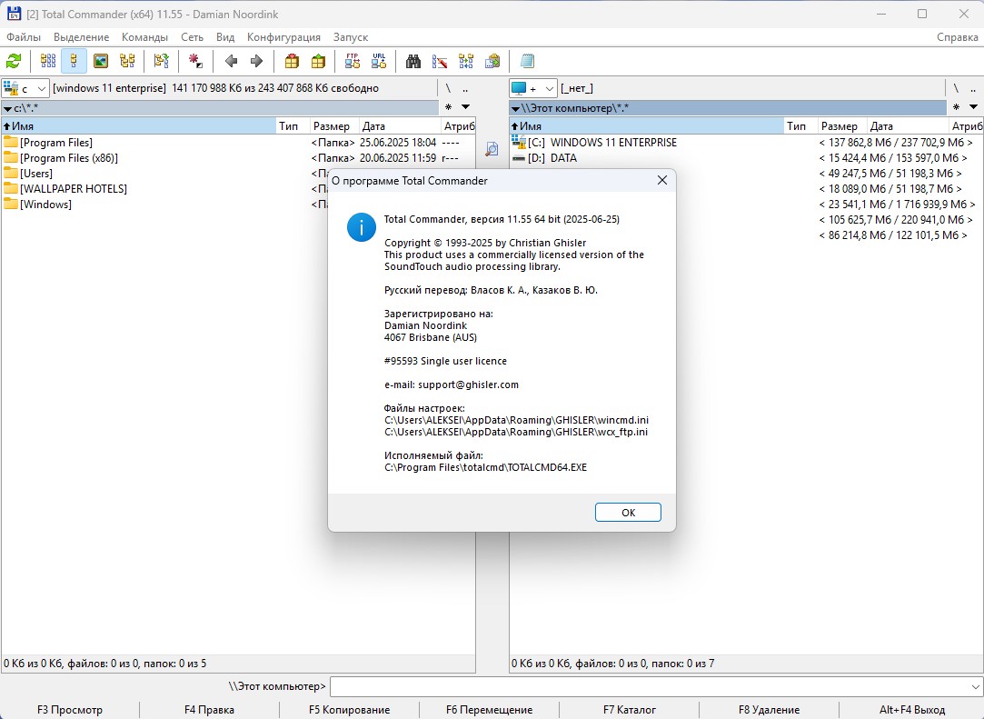
Task: Click the URL new connection icon
Action: [x=379, y=61]
